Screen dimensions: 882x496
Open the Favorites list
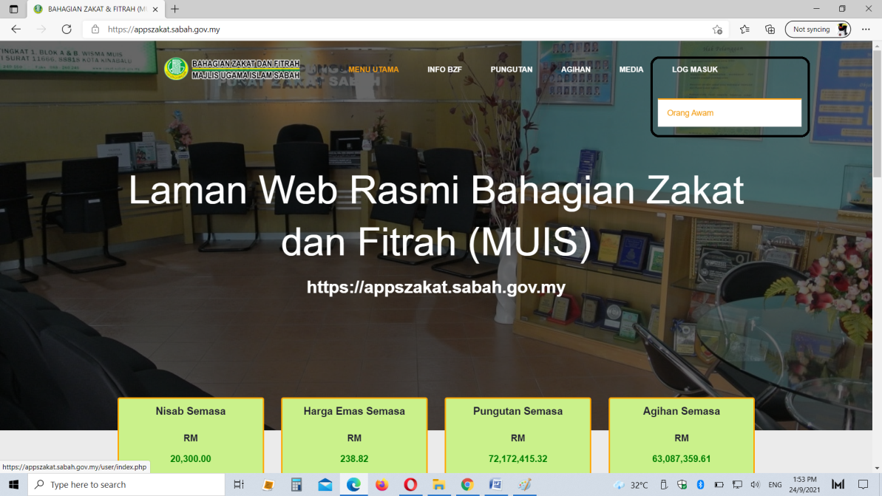[x=744, y=30]
